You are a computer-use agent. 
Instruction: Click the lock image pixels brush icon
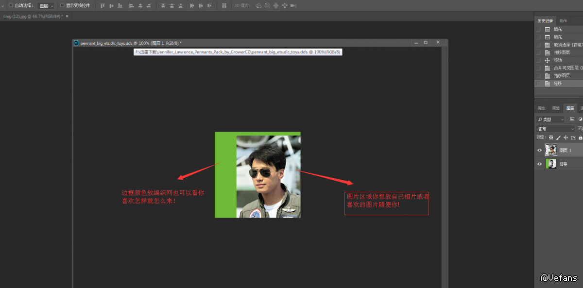558,137
